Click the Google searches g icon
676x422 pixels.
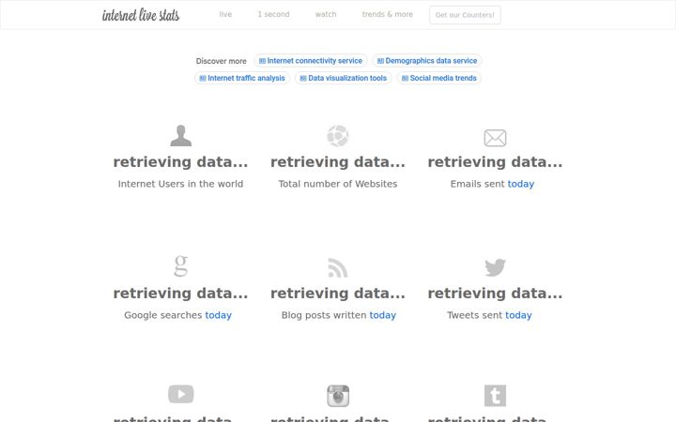coord(180,265)
